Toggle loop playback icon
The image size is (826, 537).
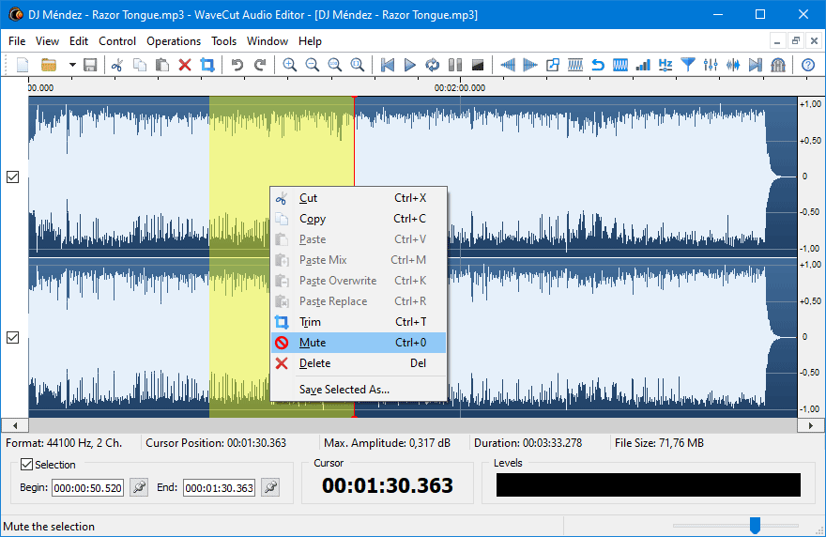433,65
